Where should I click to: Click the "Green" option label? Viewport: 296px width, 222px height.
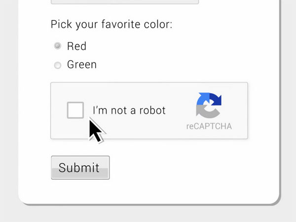click(x=82, y=65)
